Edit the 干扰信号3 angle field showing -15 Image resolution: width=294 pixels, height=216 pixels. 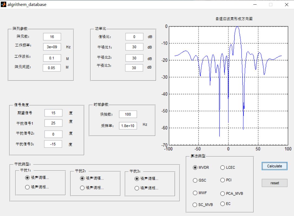pos(53,144)
